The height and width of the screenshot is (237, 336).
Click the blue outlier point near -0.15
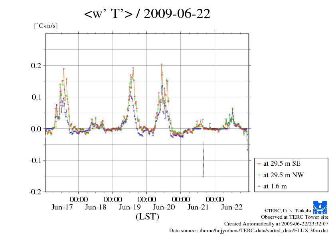[x=204, y=176]
